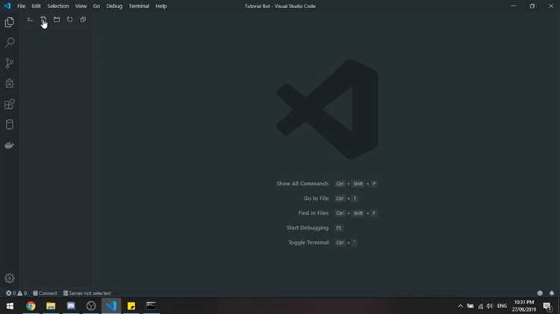
Task: Open the Debug view in activity bar
Action: pyautogui.click(x=10, y=84)
